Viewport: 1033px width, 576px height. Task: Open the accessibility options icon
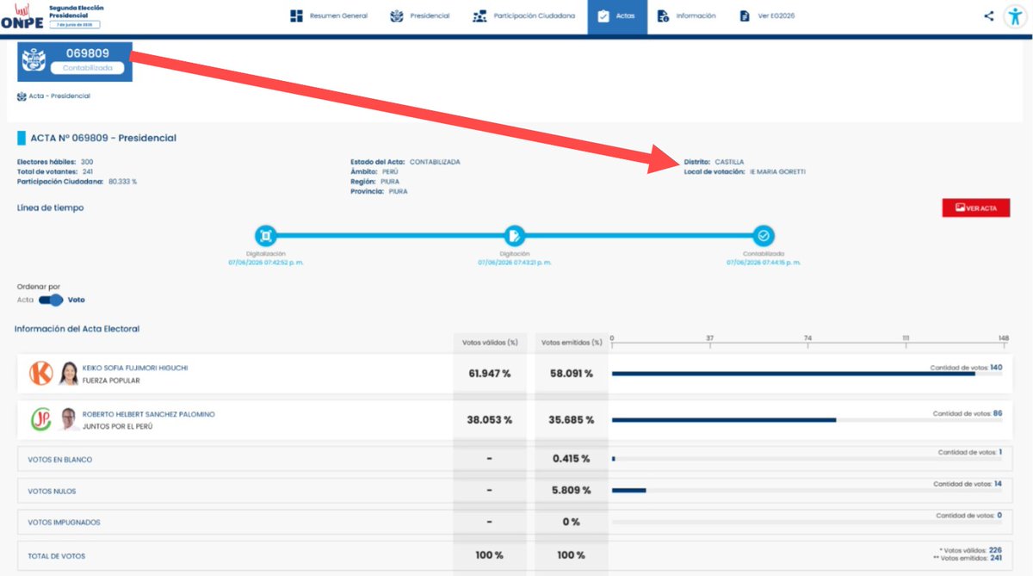point(1014,16)
